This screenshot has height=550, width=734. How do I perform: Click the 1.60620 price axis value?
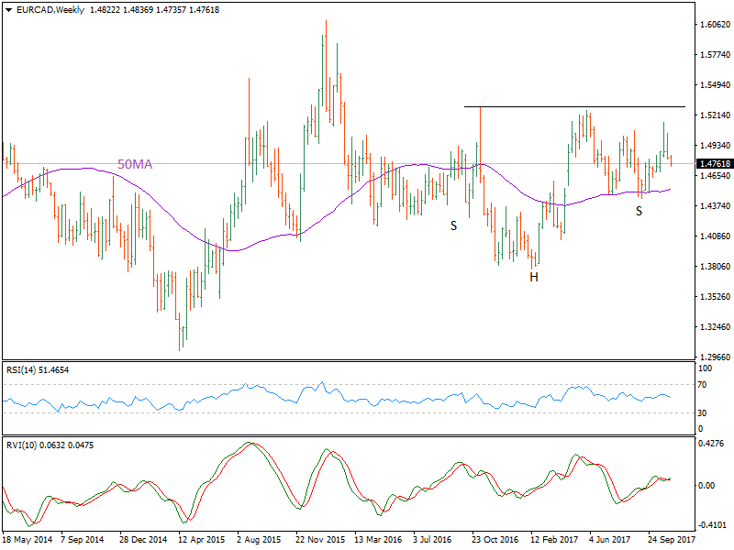(713, 25)
